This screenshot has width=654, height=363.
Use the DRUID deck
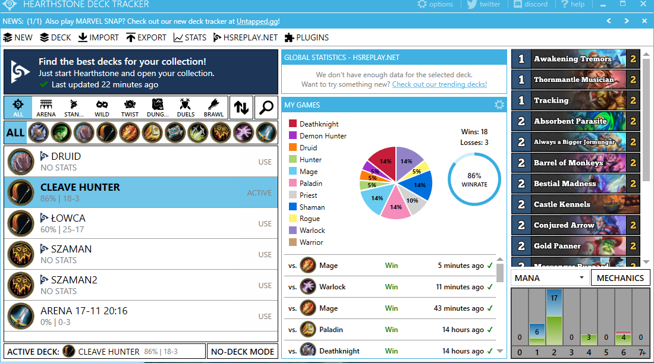265,162
